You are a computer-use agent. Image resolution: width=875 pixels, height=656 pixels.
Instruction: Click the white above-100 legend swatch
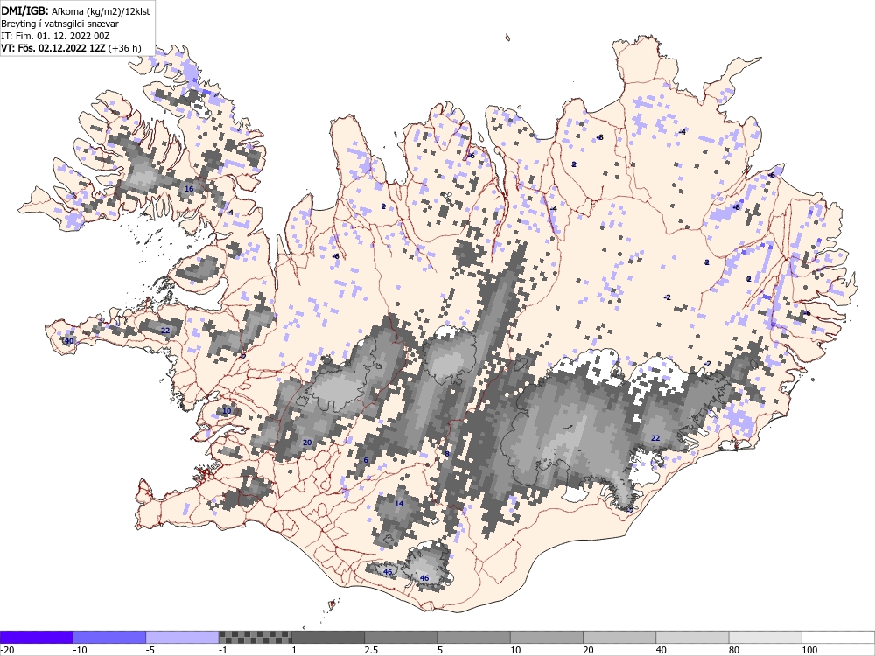click(838, 637)
